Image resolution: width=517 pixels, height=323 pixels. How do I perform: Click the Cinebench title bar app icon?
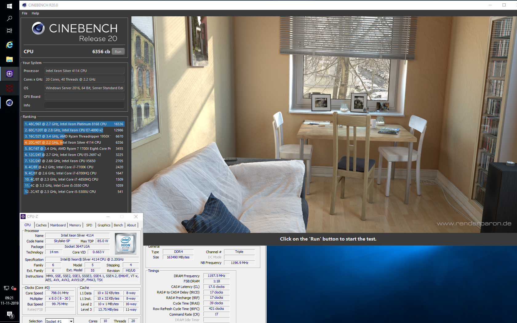pos(24,5)
